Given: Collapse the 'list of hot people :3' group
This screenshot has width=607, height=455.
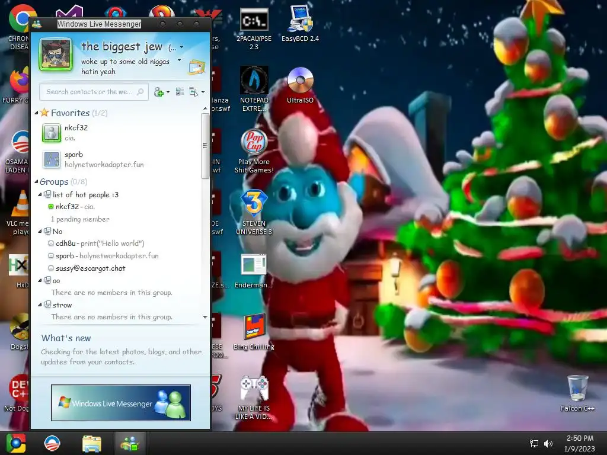Looking at the screenshot, I should pos(40,194).
